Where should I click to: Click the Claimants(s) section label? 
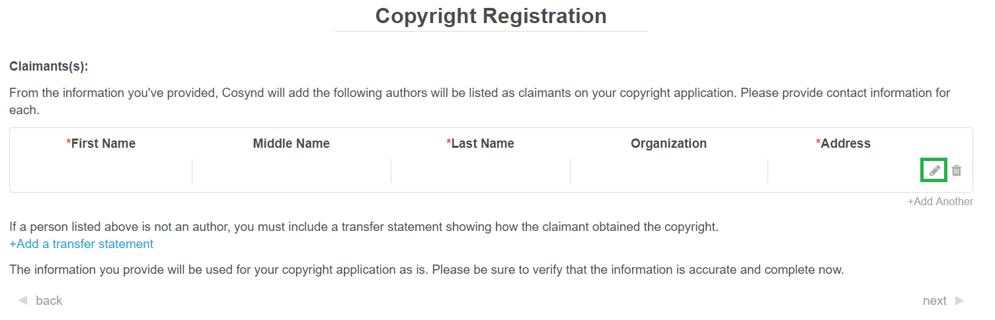pyautogui.click(x=49, y=67)
